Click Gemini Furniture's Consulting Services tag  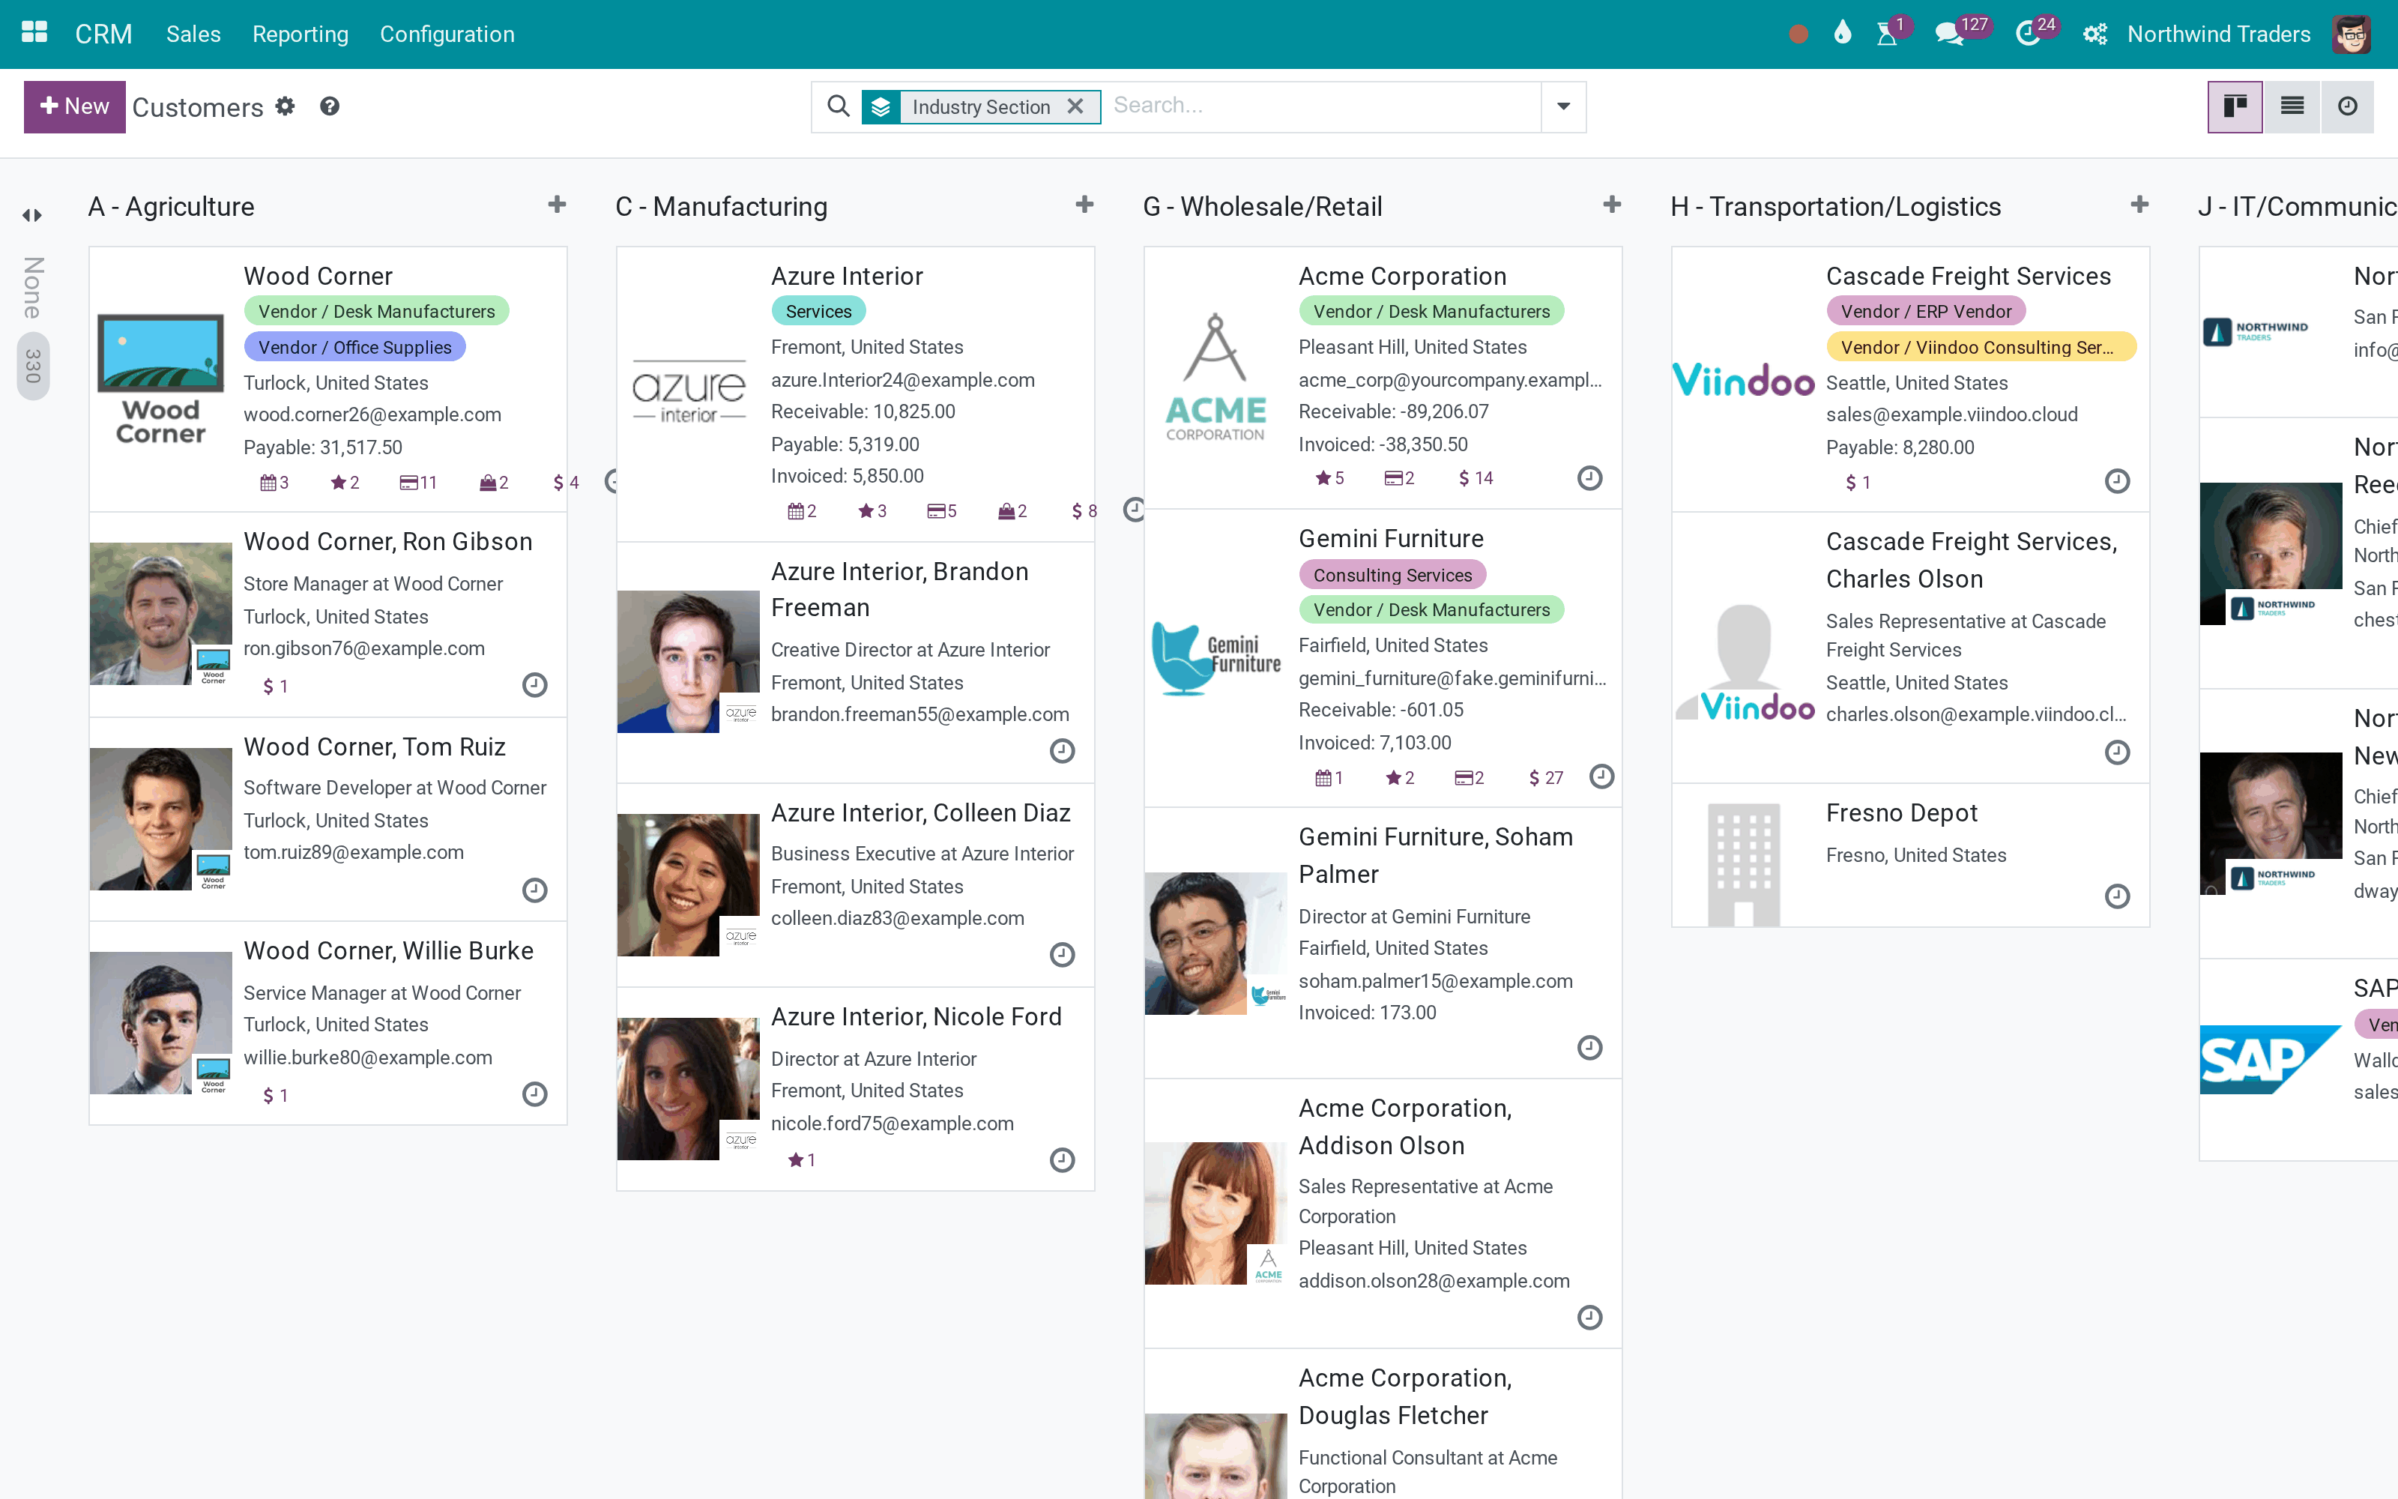[1392, 575]
